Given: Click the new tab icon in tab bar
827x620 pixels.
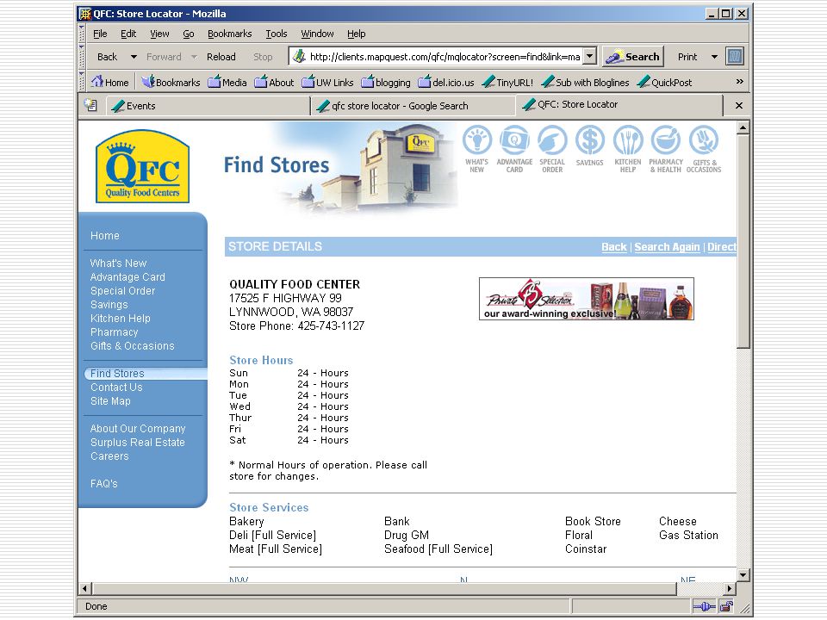Looking at the screenshot, I should (90, 105).
